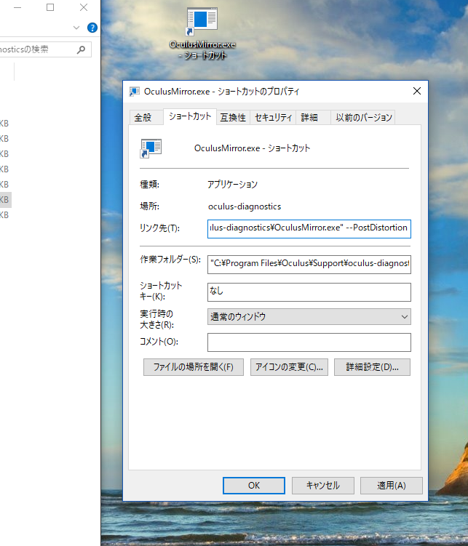Close the Explorer window

[x=84, y=7]
